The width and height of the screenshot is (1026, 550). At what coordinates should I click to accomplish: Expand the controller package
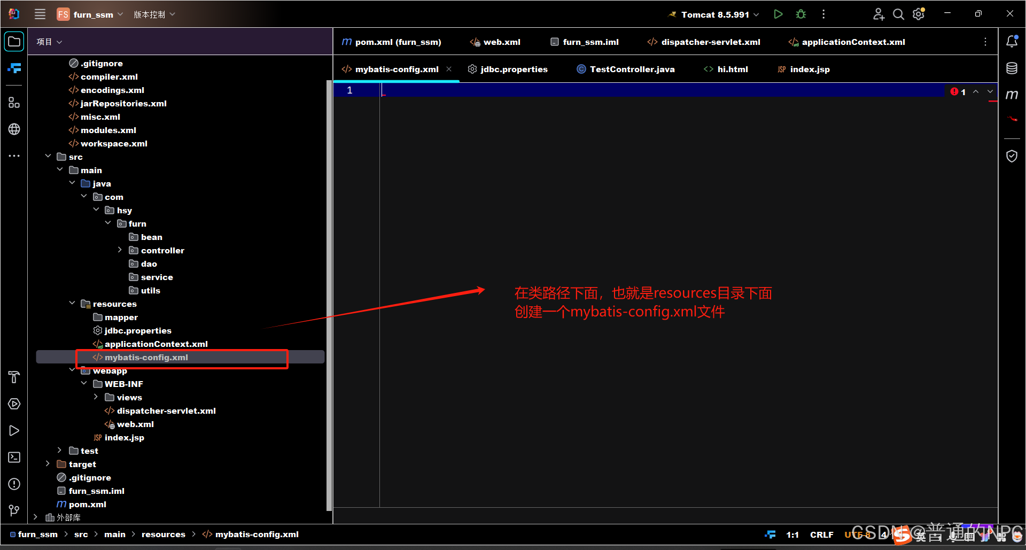click(120, 250)
